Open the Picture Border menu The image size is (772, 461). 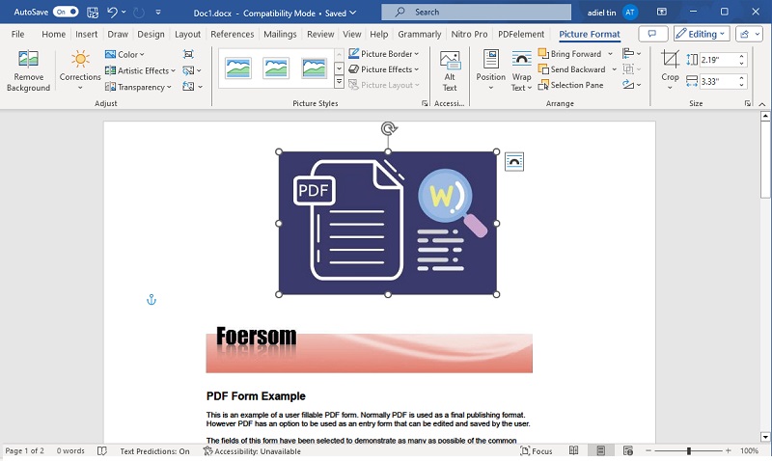pos(383,54)
